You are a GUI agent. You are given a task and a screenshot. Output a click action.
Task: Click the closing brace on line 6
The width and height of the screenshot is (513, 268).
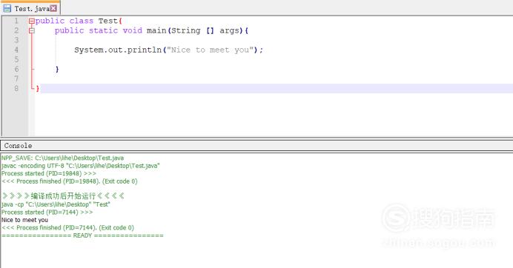pyautogui.click(x=57, y=70)
